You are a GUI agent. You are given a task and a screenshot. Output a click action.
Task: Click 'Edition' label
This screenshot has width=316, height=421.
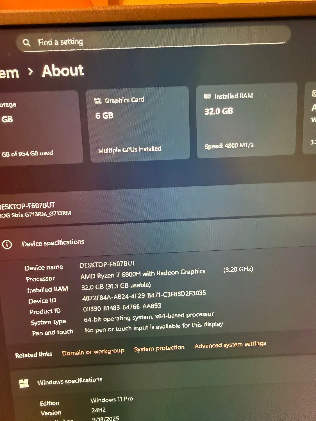[x=49, y=403]
